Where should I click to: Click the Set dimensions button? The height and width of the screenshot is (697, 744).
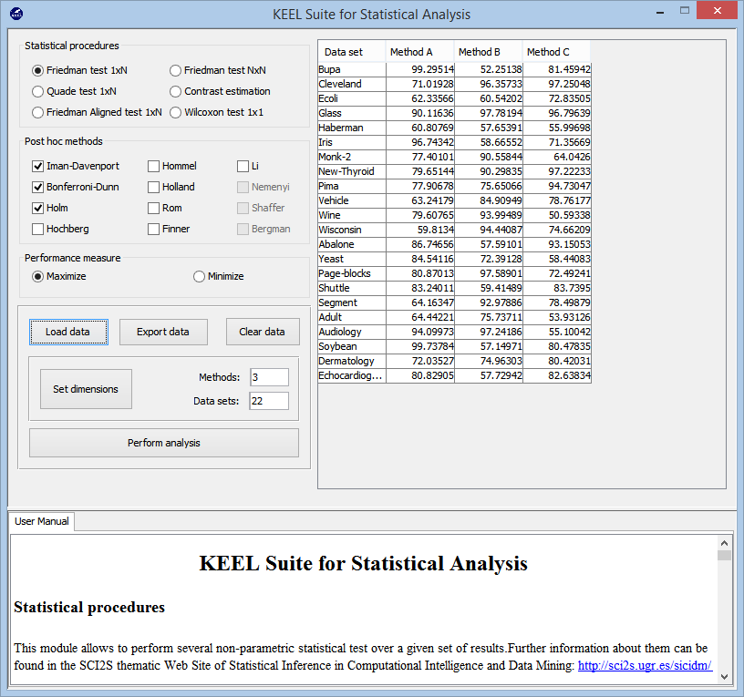(86, 389)
